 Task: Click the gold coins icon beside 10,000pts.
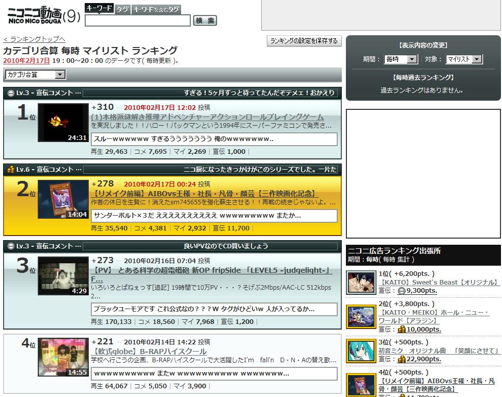pos(401,330)
